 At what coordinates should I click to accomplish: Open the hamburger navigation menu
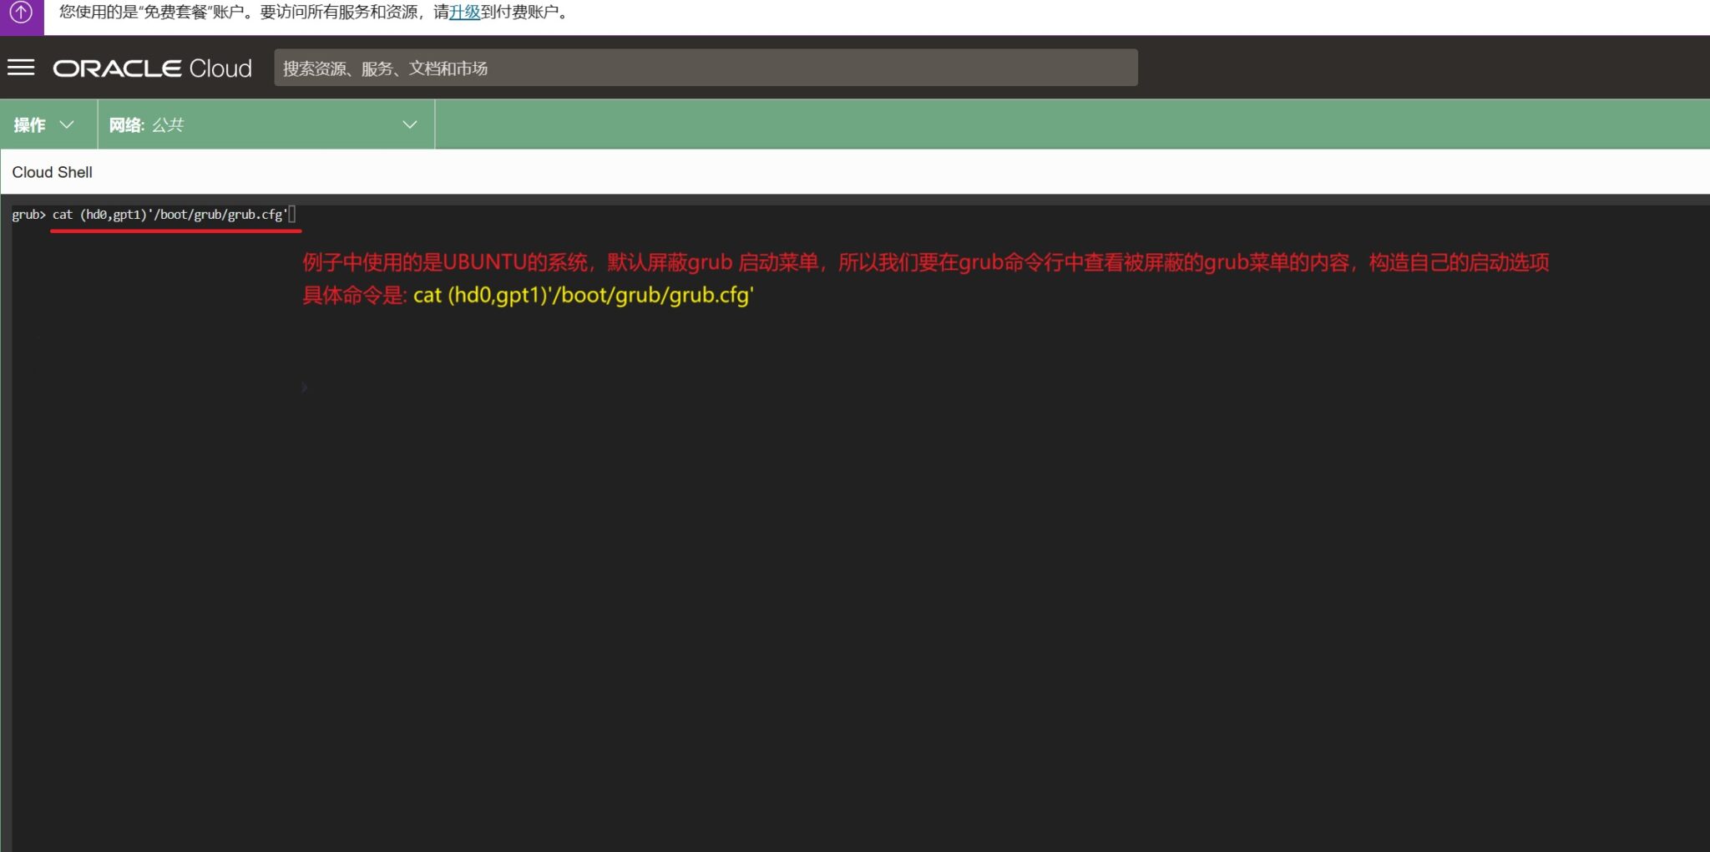coord(21,68)
